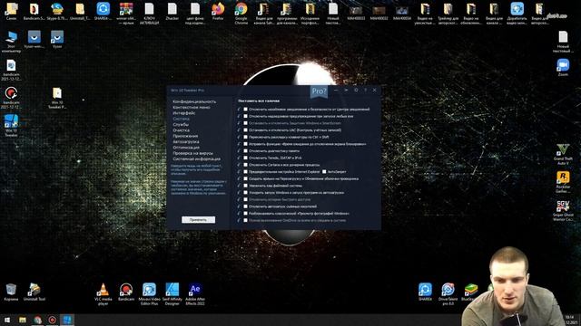Image resolution: width=581 pixels, height=326 pixels.
Task: Open the Конфиденциальность section
Action: click(x=194, y=101)
